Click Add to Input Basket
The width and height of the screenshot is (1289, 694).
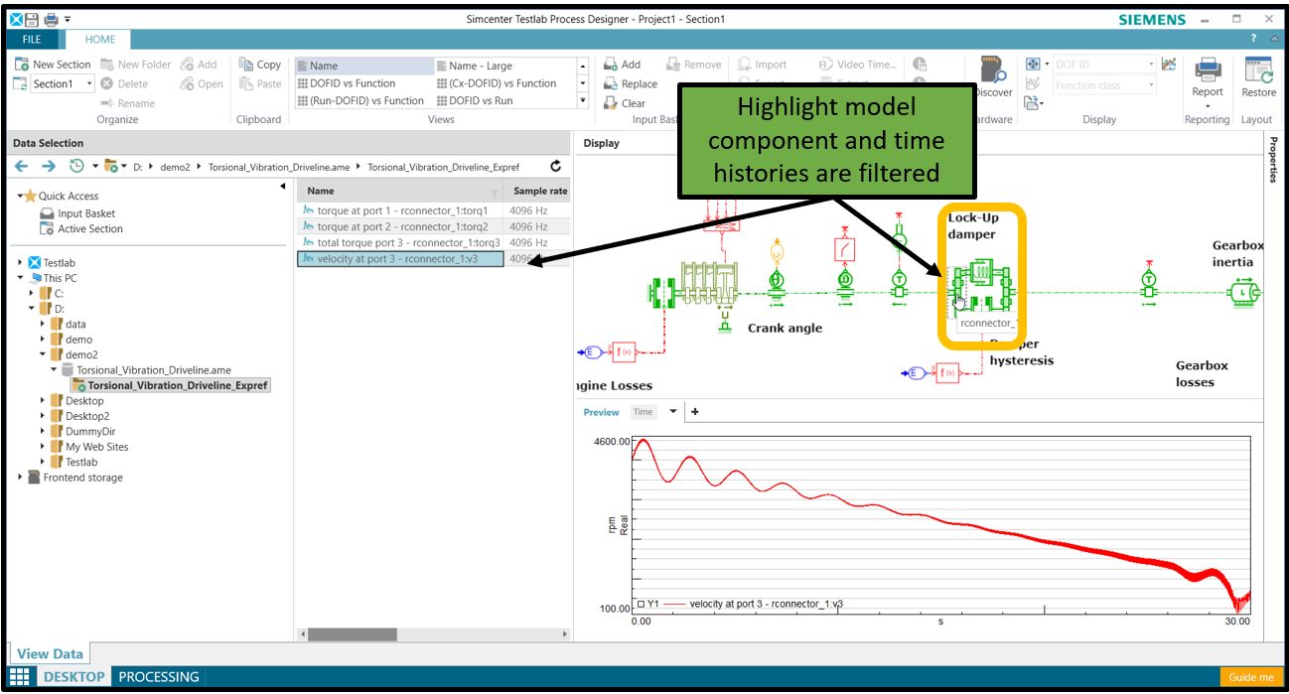(x=623, y=65)
